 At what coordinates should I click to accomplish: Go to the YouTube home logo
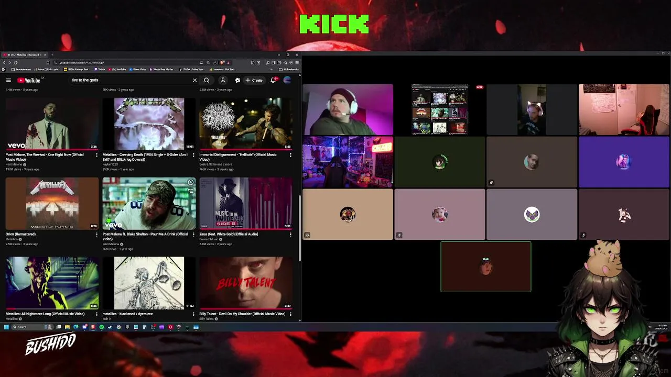pos(29,80)
